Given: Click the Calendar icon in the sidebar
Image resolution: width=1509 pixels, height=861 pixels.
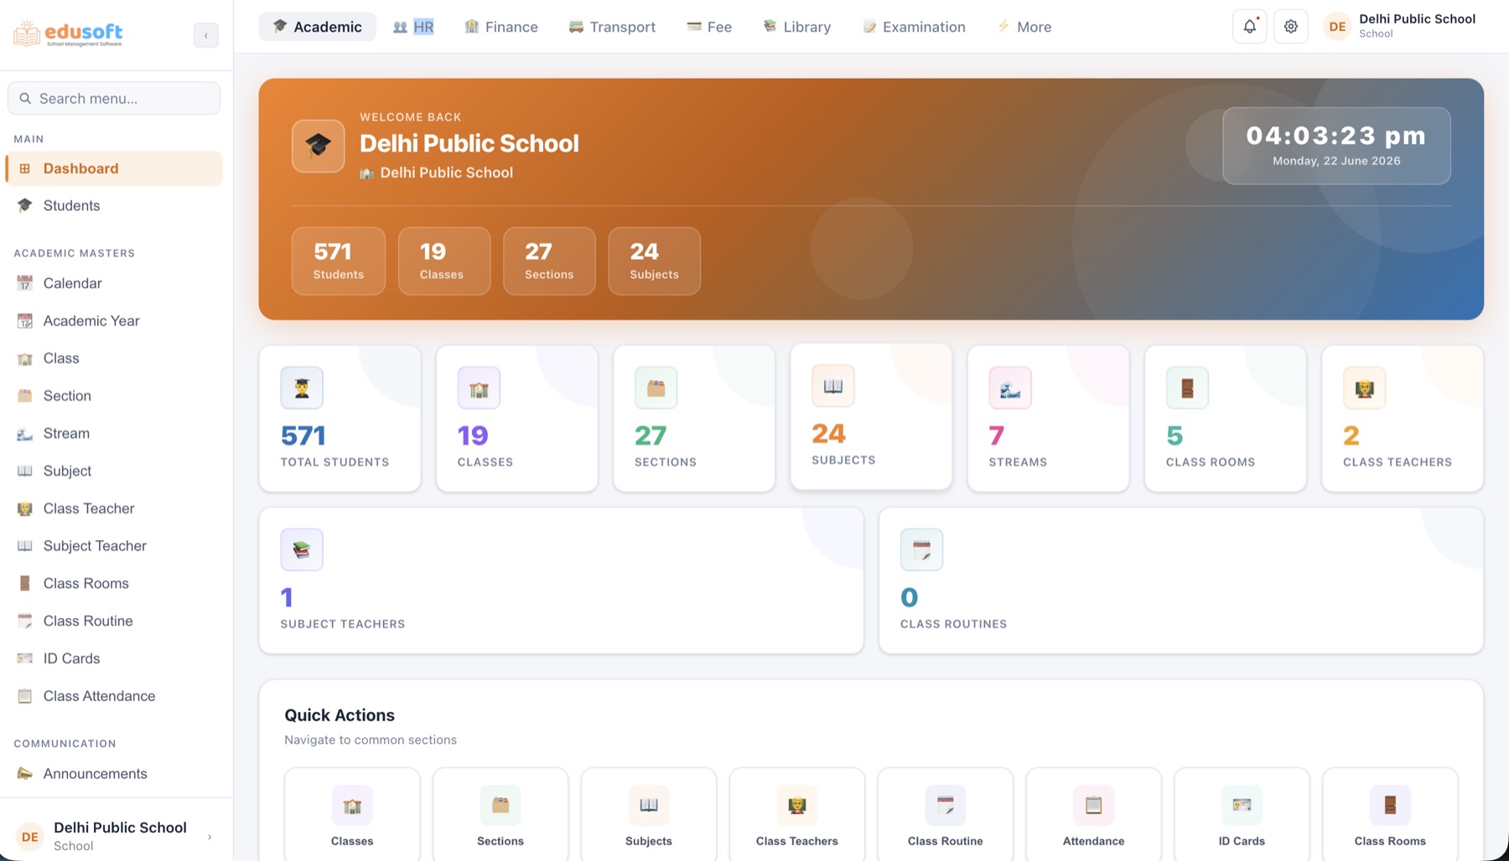Looking at the screenshot, I should (x=25, y=283).
